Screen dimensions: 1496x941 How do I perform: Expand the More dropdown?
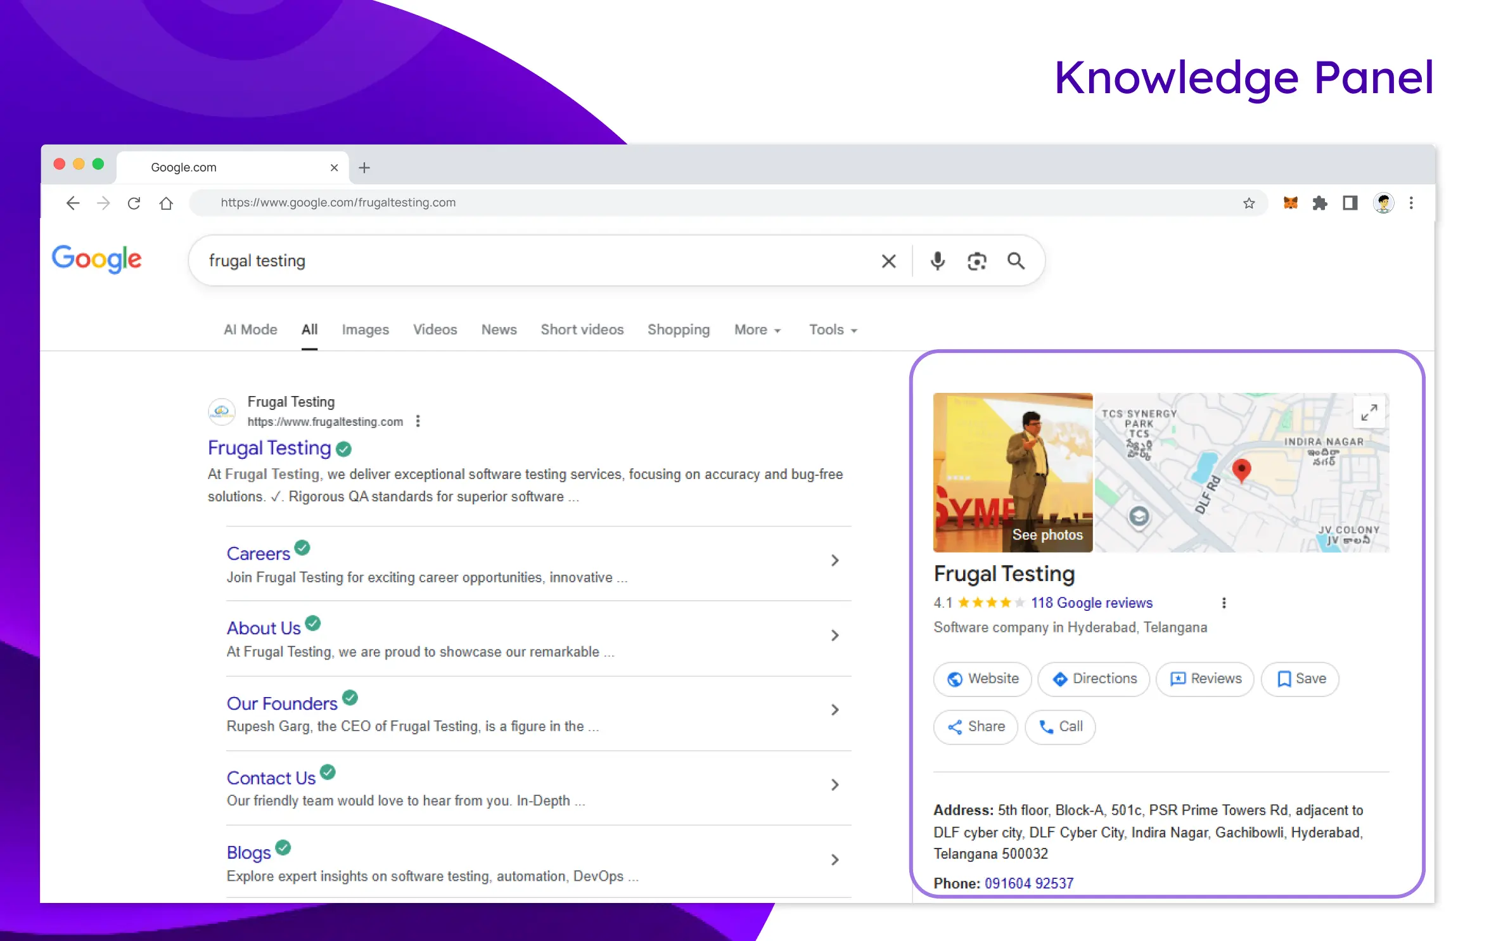pos(757,330)
